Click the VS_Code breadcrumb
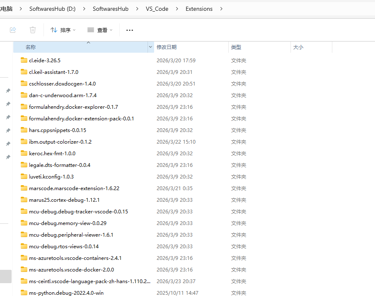375x296 pixels. (x=157, y=9)
